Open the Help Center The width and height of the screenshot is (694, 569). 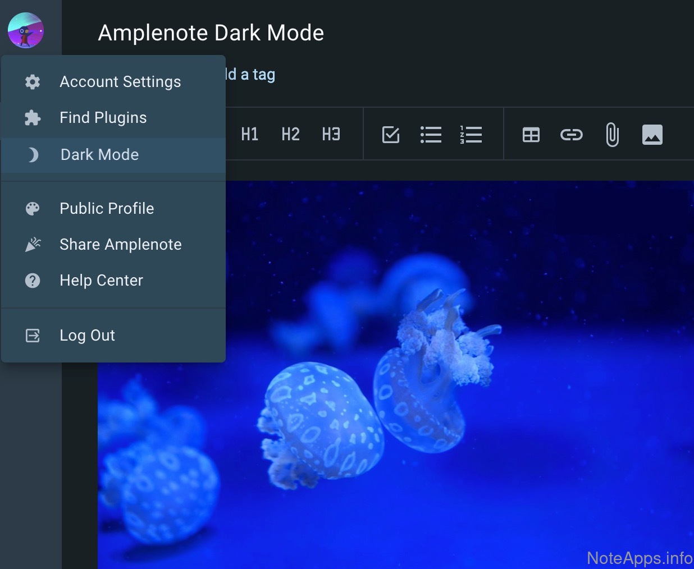point(101,281)
